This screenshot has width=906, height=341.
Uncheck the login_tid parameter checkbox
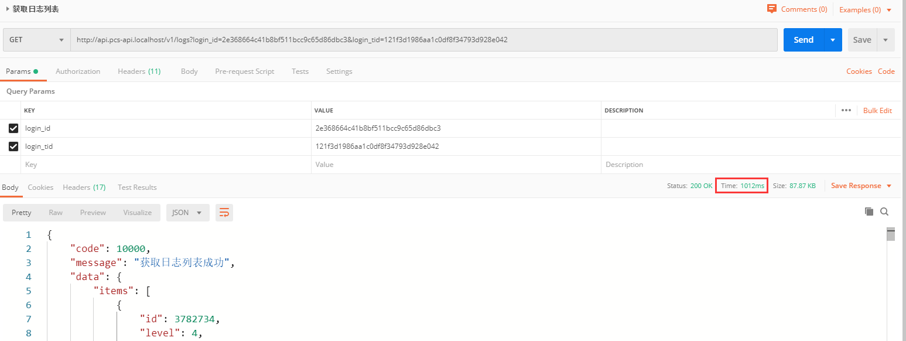13,146
